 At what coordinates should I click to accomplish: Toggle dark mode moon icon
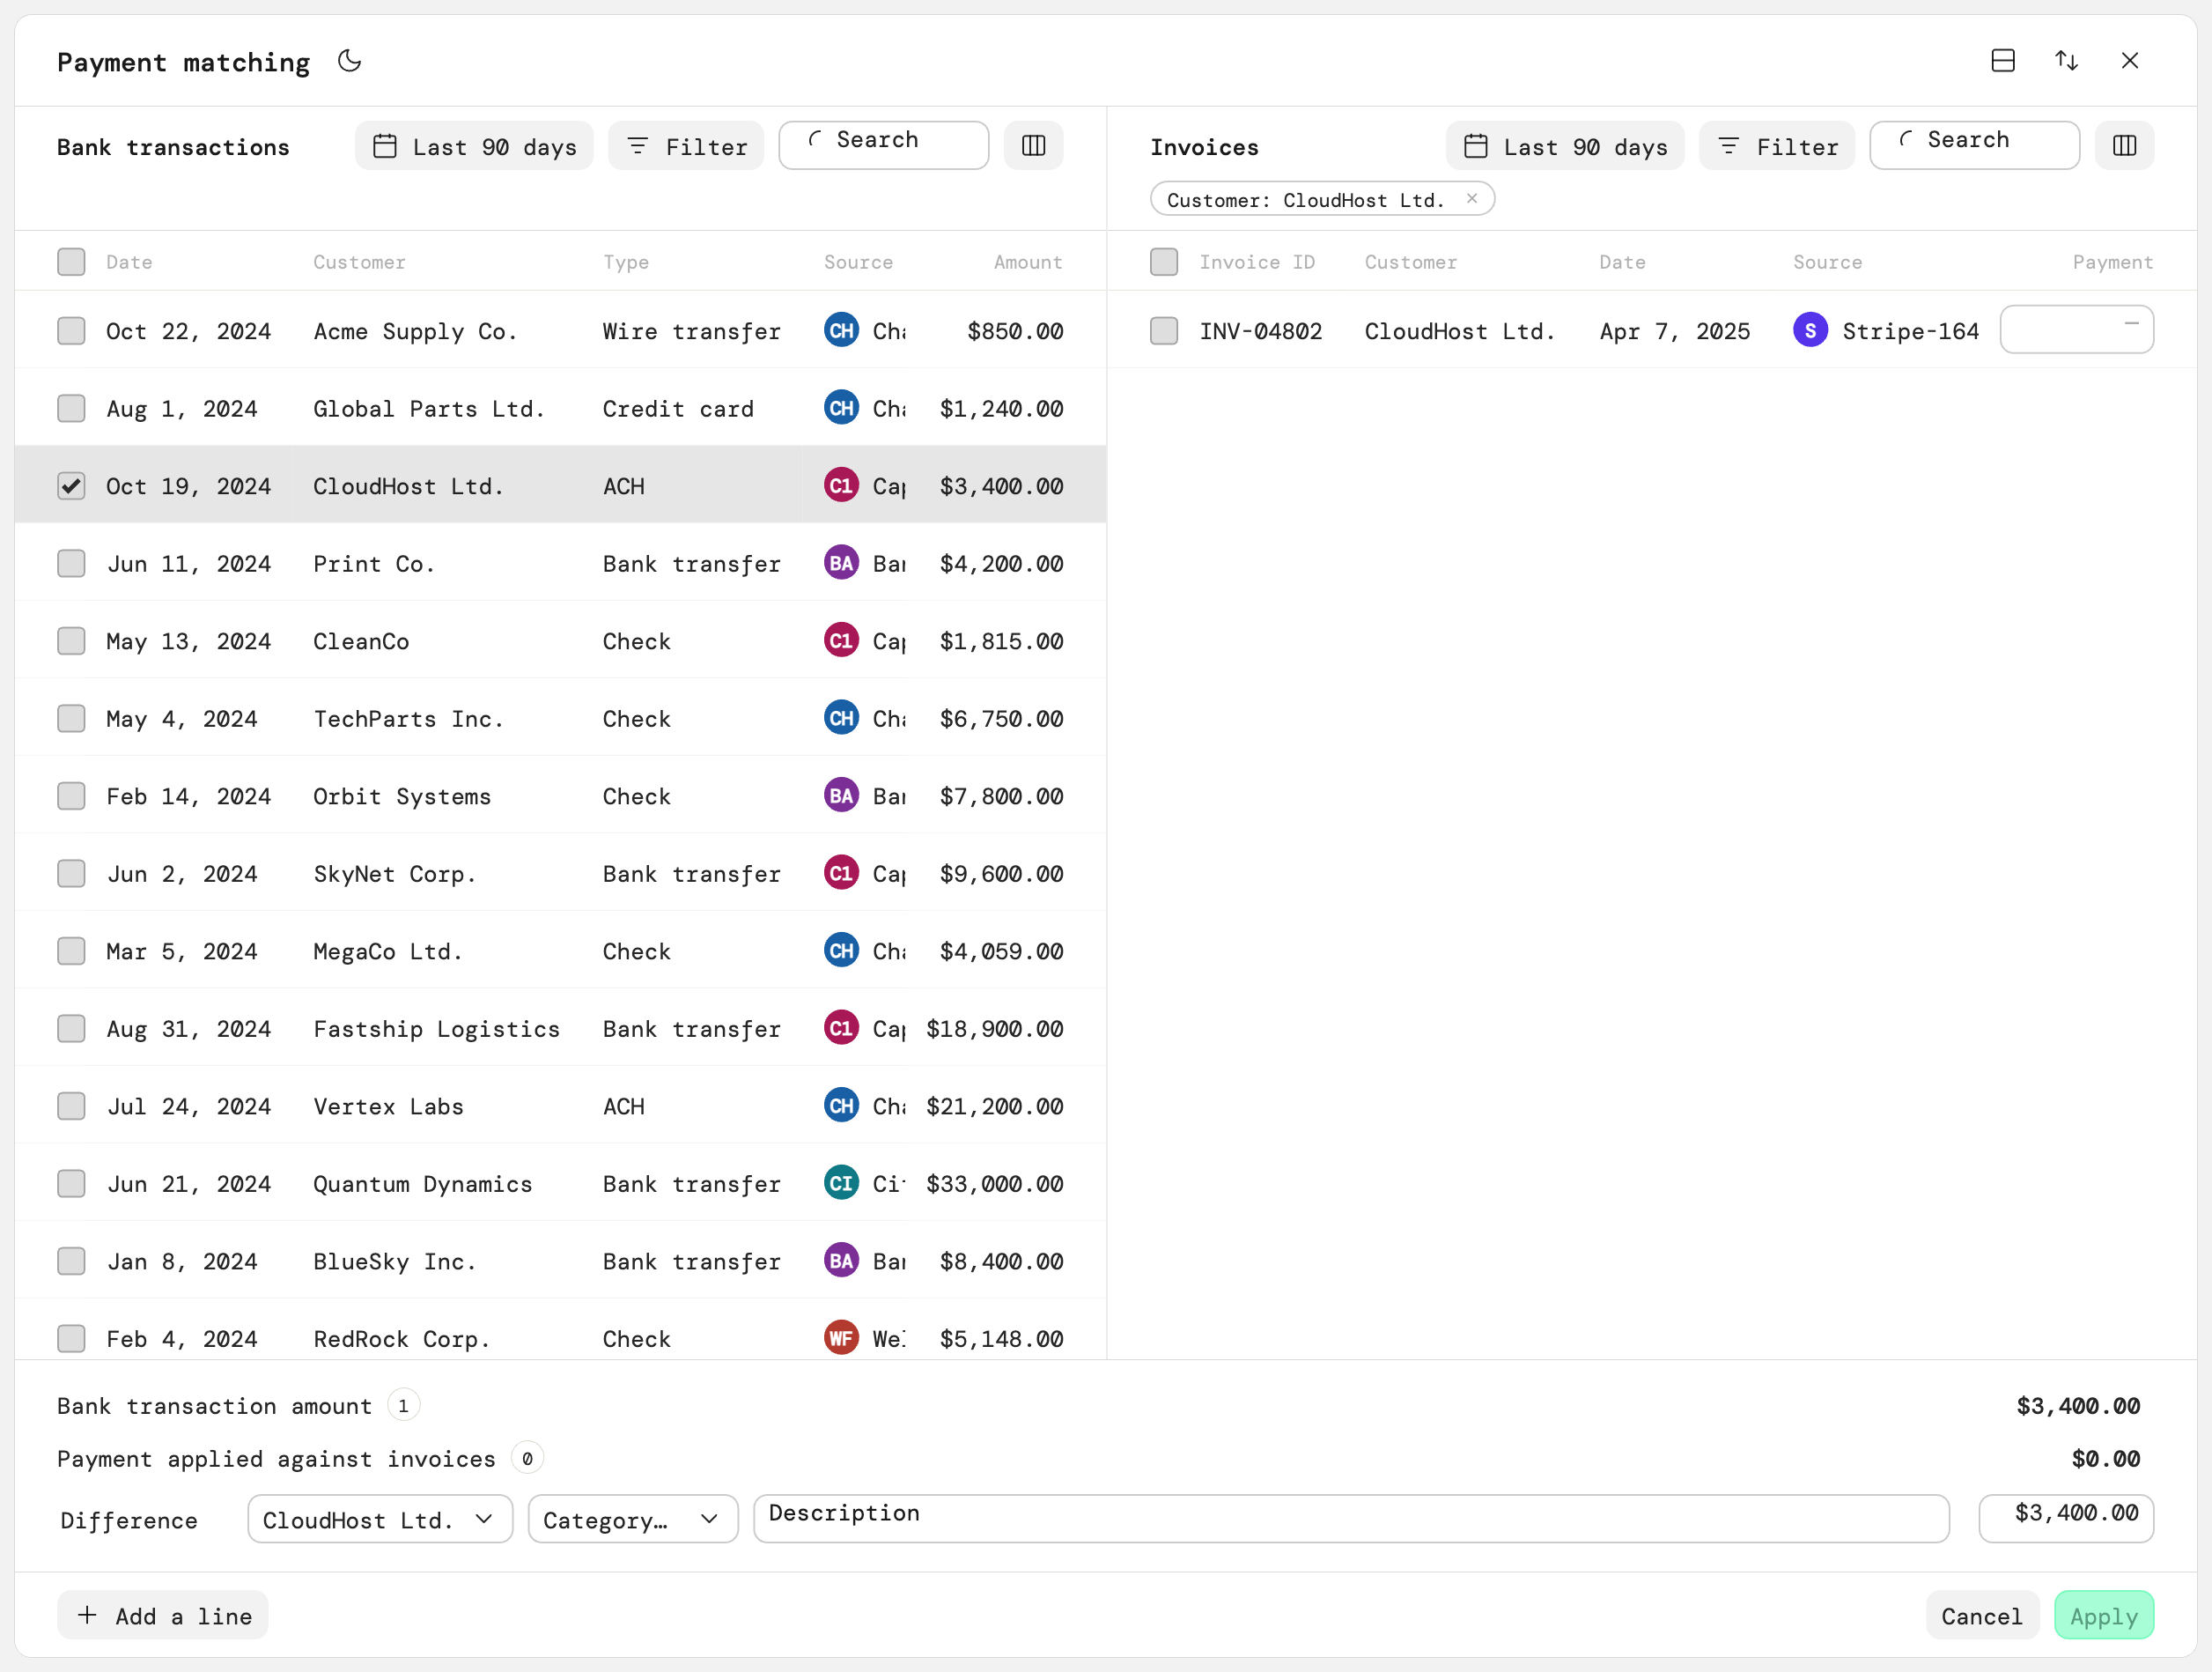(x=349, y=61)
